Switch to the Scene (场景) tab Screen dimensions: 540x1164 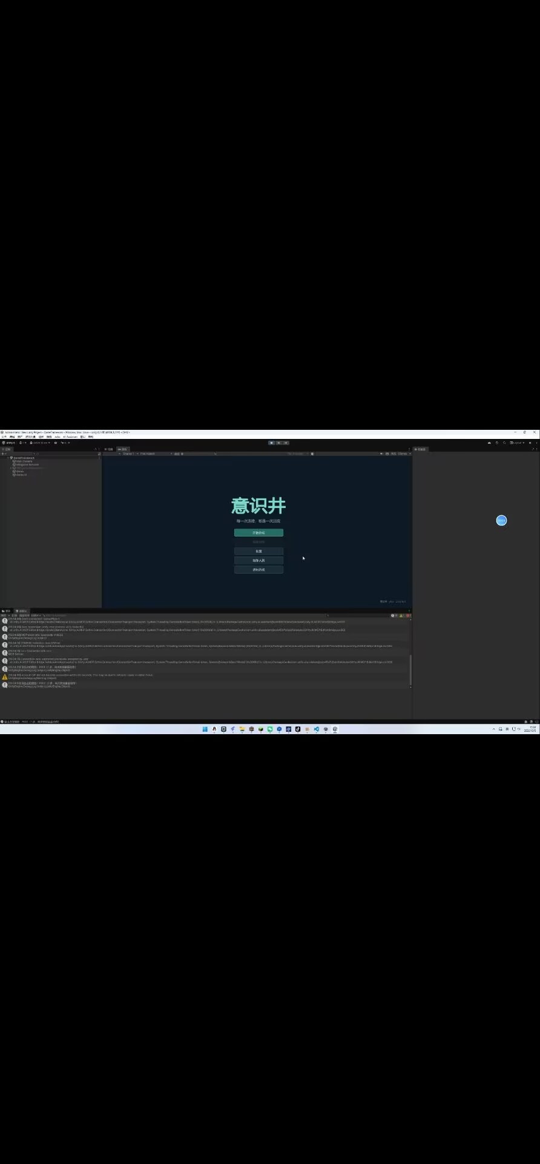click(109, 449)
